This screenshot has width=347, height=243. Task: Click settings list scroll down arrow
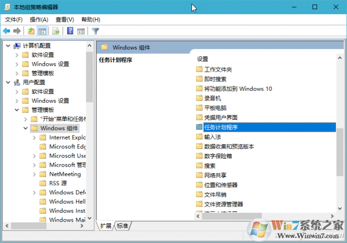tap(340, 208)
